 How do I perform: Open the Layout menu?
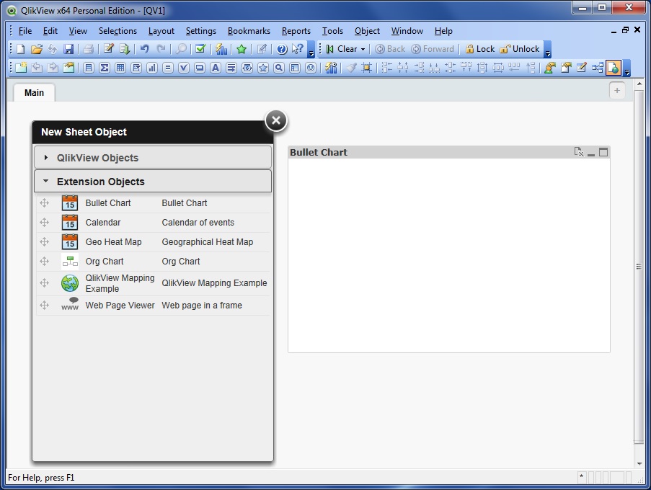pos(161,31)
